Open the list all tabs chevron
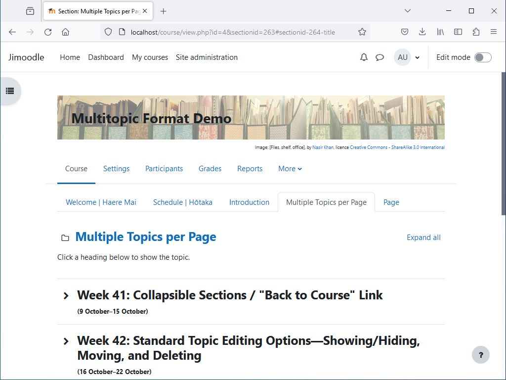Viewport: 506px width, 380px height. pos(408,11)
